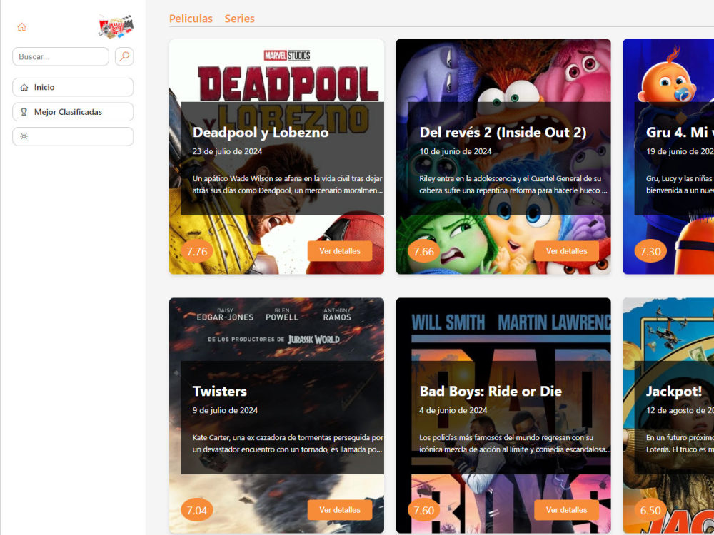The image size is (714, 535).
Task: Click the Deadpool synopsis starting 'Un apático Wade Wilson'
Action: coord(287,185)
